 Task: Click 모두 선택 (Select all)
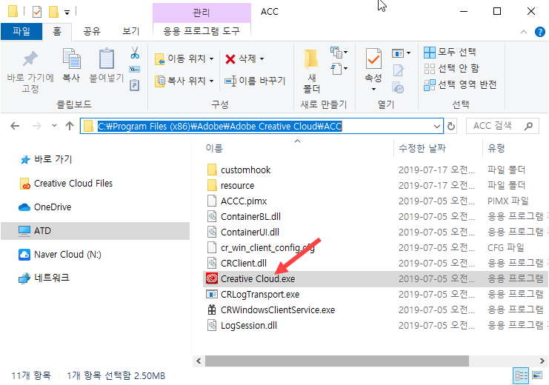[450, 52]
